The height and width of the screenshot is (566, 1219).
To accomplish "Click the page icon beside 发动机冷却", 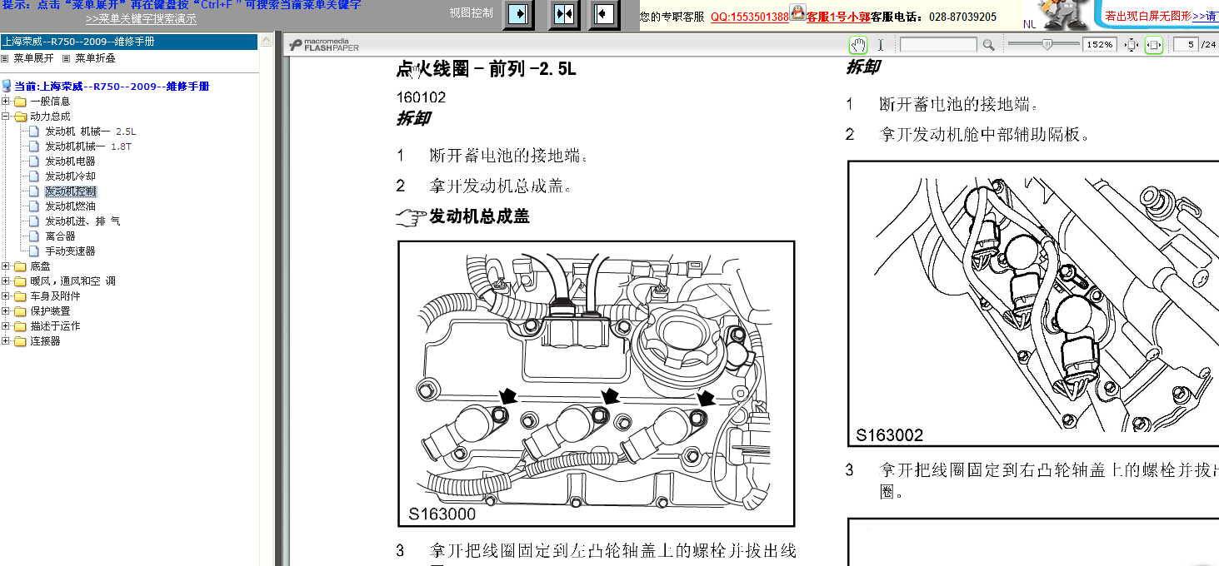I will tap(34, 176).
